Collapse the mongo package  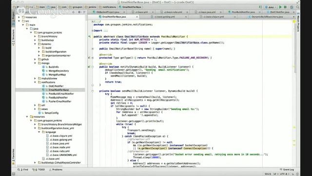pos(35,63)
